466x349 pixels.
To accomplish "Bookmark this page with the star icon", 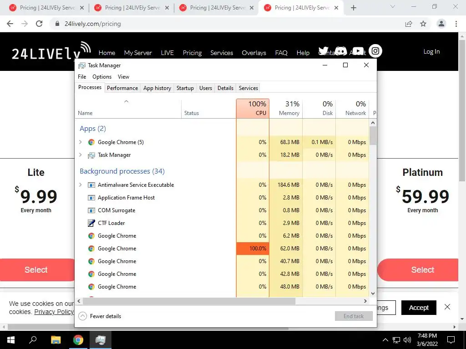I will tap(423, 24).
